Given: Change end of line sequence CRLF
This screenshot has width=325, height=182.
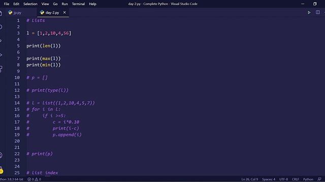Looking at the screenshot, I should (x=295, y=179).
